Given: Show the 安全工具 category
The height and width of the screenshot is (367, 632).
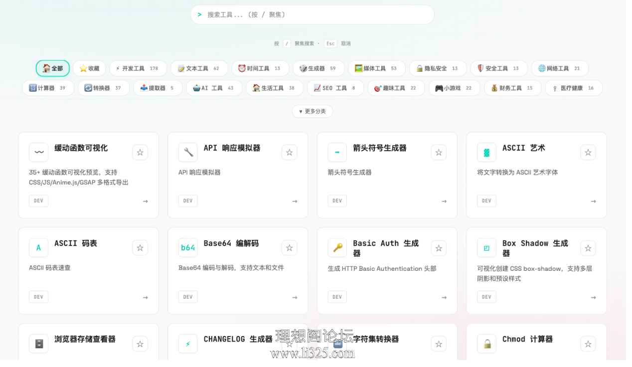Looking at the screenshot, I should tap(499, 68).
